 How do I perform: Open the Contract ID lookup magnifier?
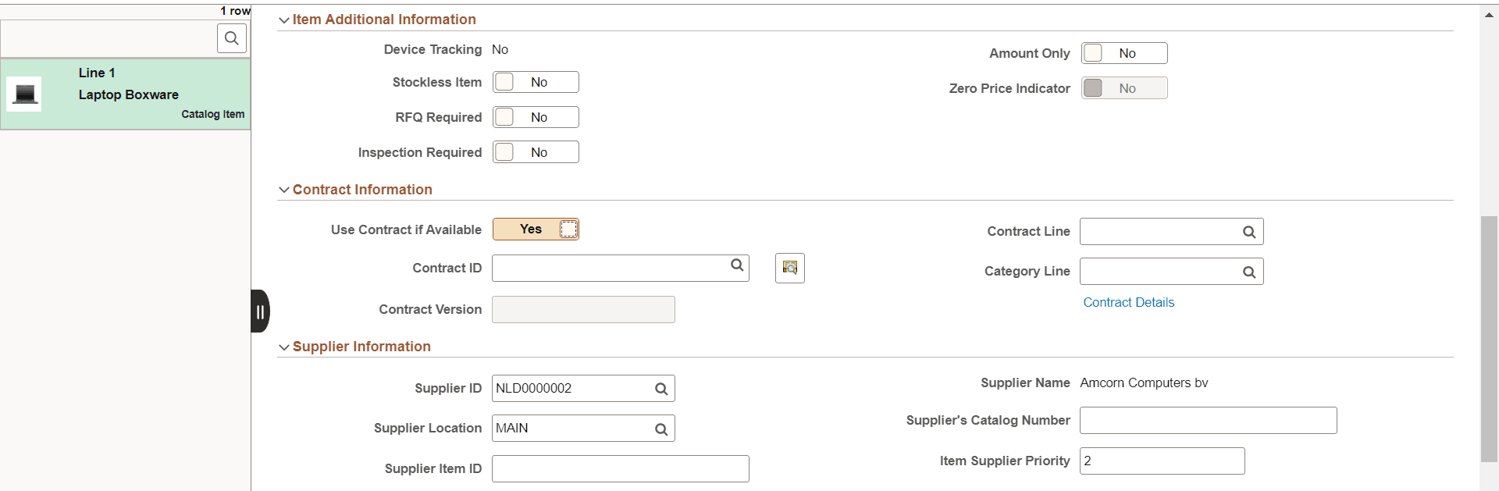coord(736,267)
